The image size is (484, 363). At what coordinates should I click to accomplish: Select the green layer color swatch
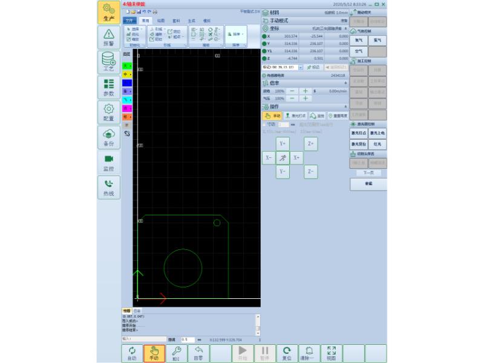[x=127, y=65]
